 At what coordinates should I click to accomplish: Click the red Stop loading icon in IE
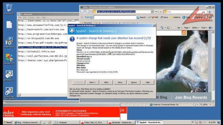(161, 11)
